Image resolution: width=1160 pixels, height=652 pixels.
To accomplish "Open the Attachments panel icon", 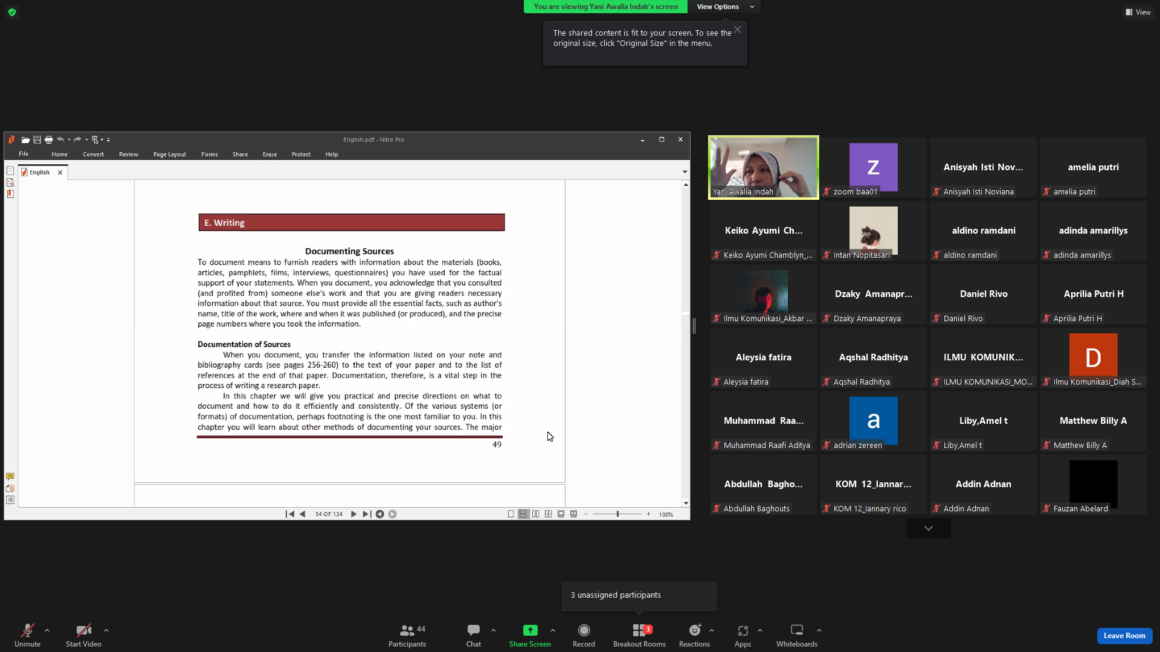I will (10, 488).
